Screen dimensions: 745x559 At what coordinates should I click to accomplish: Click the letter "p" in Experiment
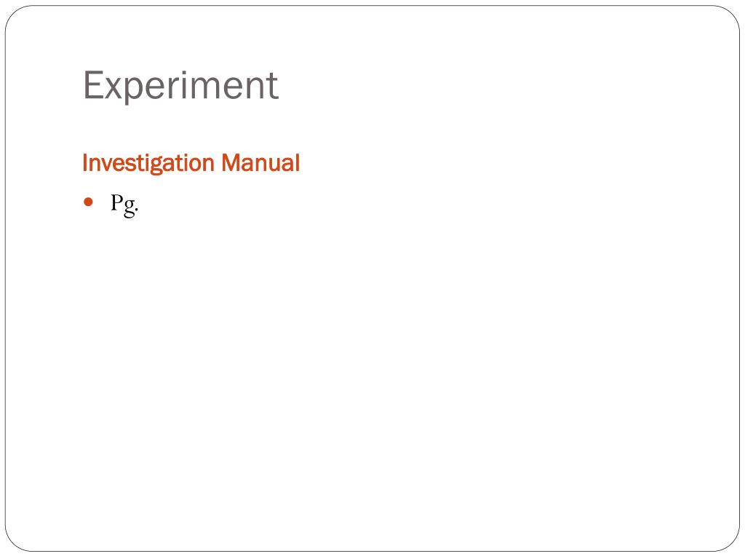(x=135, y=92)
